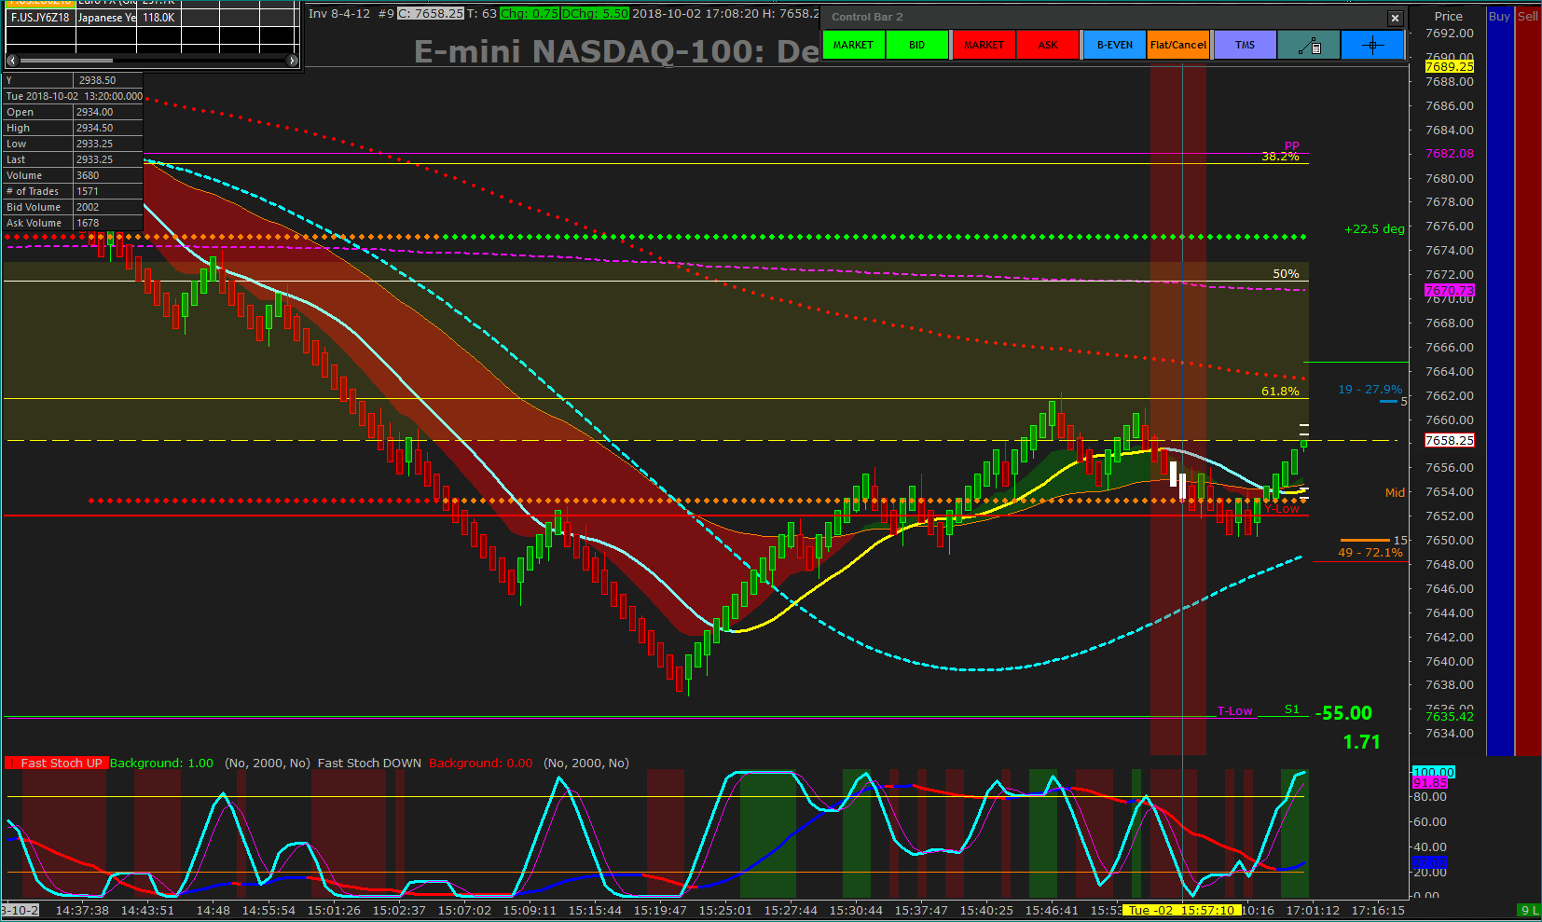Click the Japanese Ye description cell
Viewport: 1542px width, 922px height.
point(106,18)
